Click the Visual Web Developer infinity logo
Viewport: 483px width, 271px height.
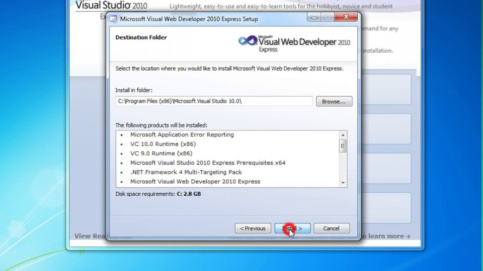[x=247, y=41]
